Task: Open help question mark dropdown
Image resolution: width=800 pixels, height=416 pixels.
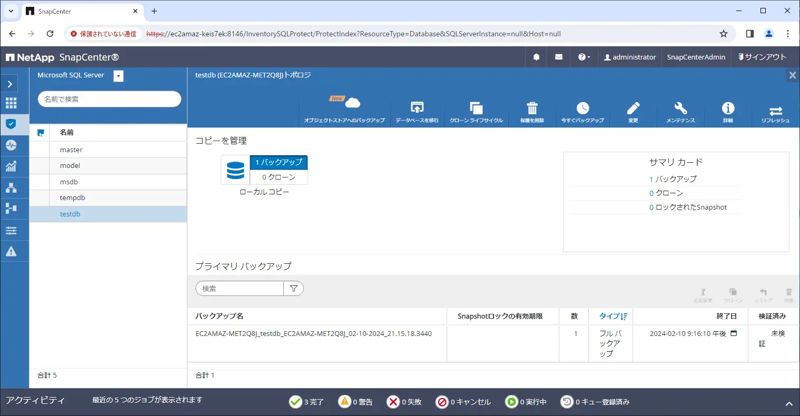Action: [x=584, y=57]
